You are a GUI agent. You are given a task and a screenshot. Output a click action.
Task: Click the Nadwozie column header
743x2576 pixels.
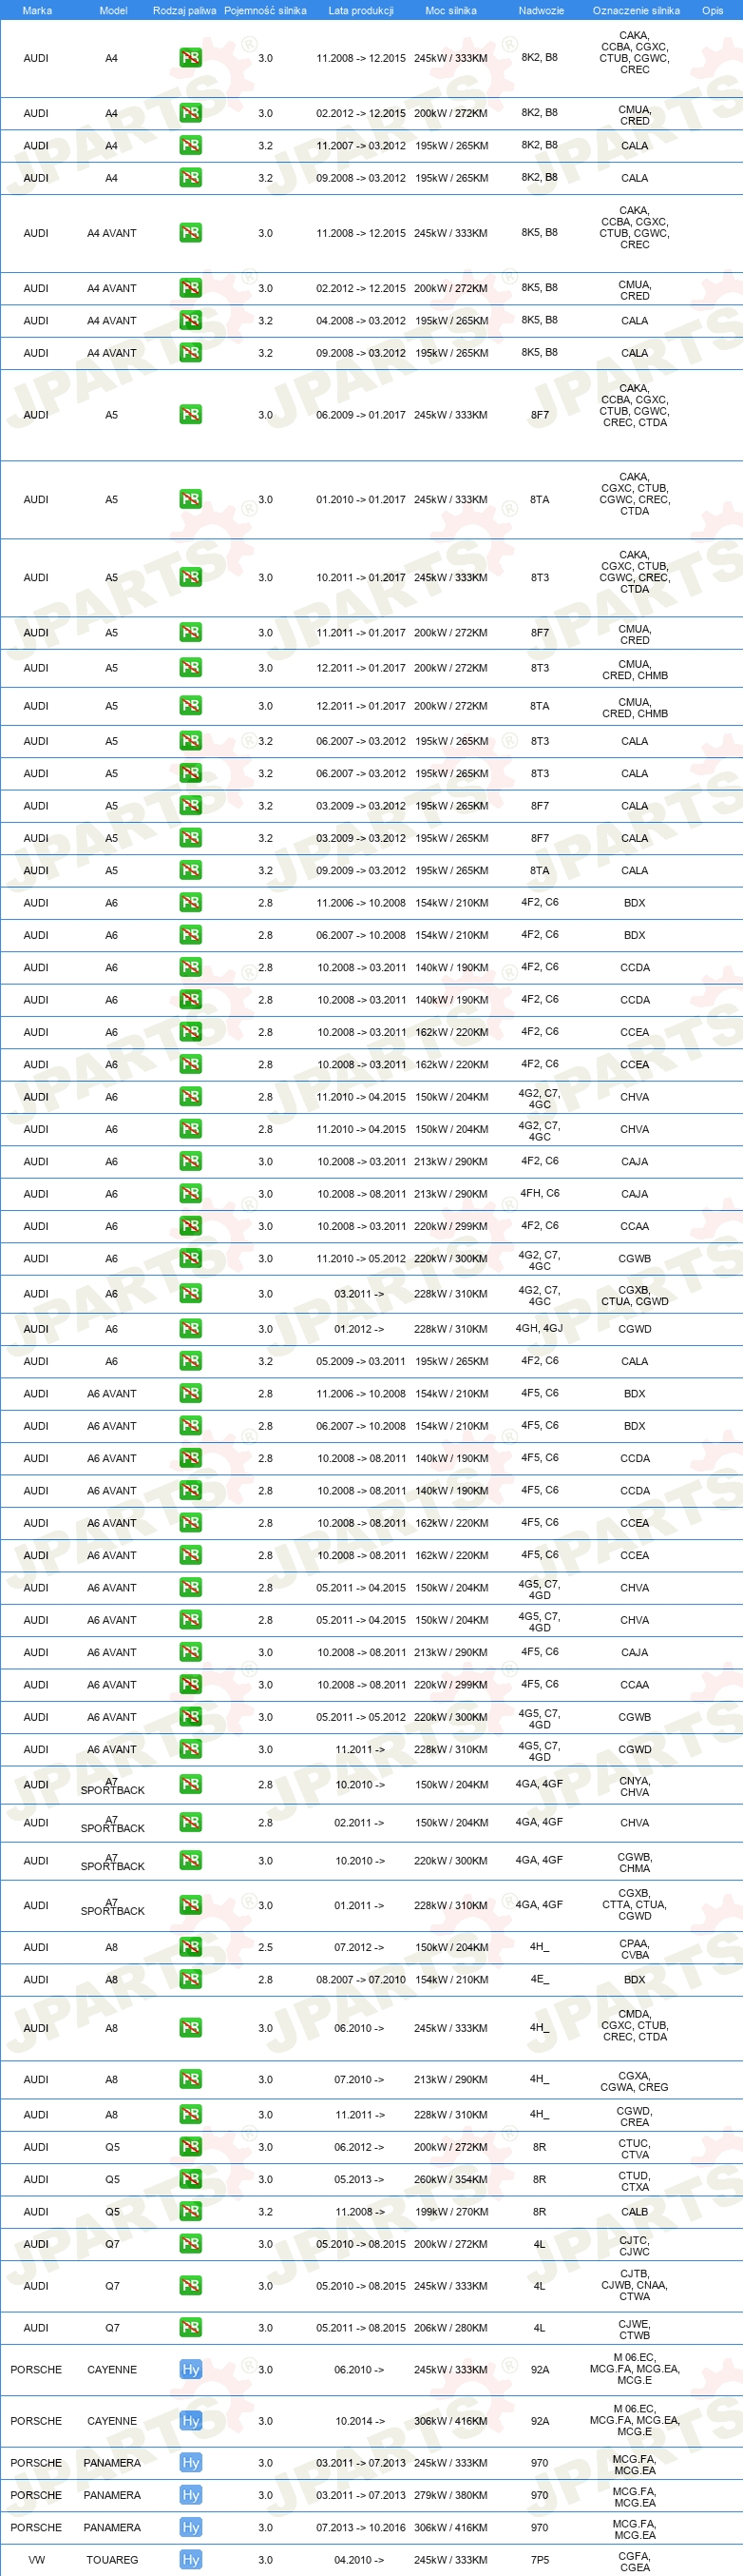click(x=541, y=10)
